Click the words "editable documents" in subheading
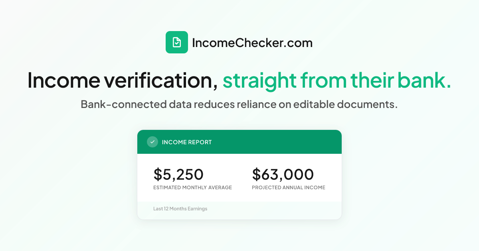The image size is (479, 251). (x=345, y=104)
